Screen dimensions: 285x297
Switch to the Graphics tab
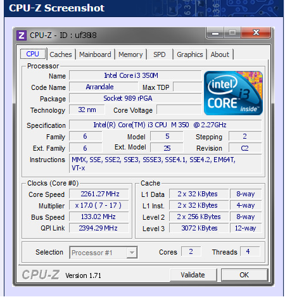tap(190, 54)
